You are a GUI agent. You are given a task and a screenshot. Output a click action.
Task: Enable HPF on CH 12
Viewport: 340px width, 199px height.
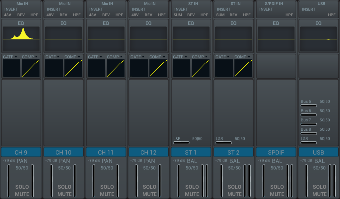click(x=162, y=15)
